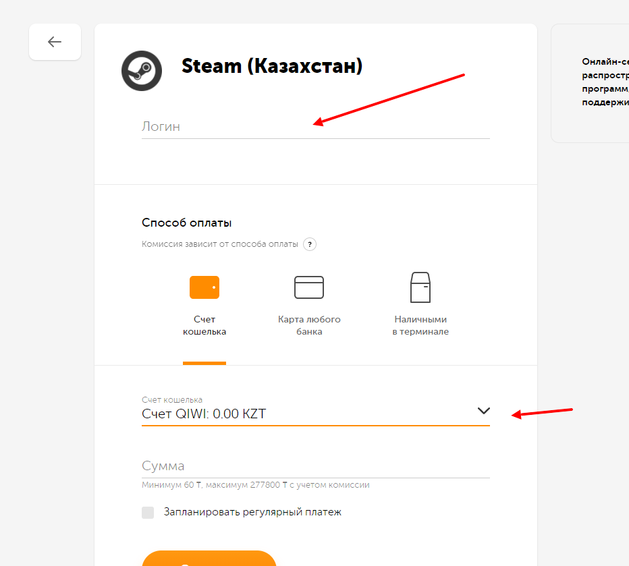Open the Счет QIWI: 0.00 KZT selector
Image resolution: width=629 pixels, height=566 pixels.
(316, 410)
